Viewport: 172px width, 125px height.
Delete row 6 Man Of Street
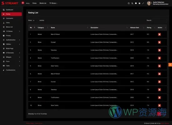159,74
